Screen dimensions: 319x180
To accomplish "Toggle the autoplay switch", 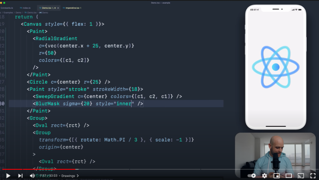I will (252, 176).
